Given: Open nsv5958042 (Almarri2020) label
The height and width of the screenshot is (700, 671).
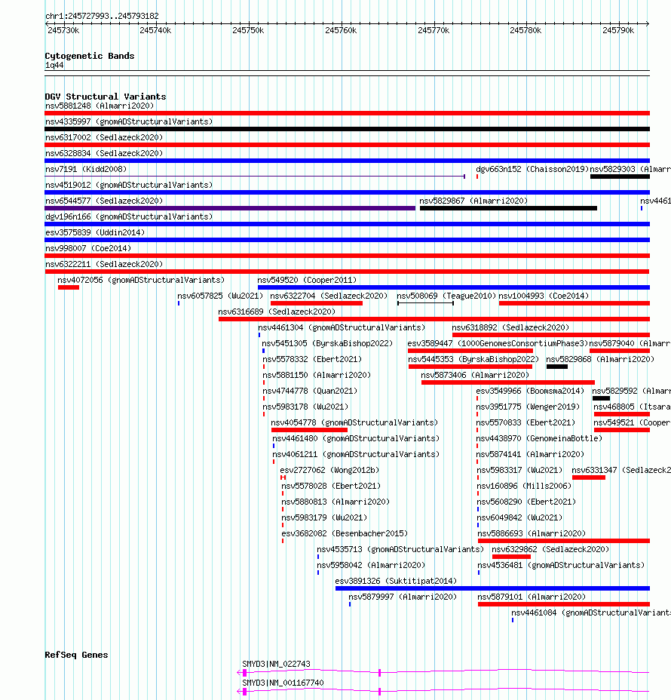Looking at the screenshot, I should pos(371,565).
